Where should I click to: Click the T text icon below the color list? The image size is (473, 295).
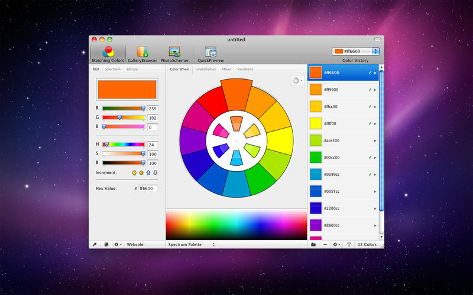click(x=349, y=244)
